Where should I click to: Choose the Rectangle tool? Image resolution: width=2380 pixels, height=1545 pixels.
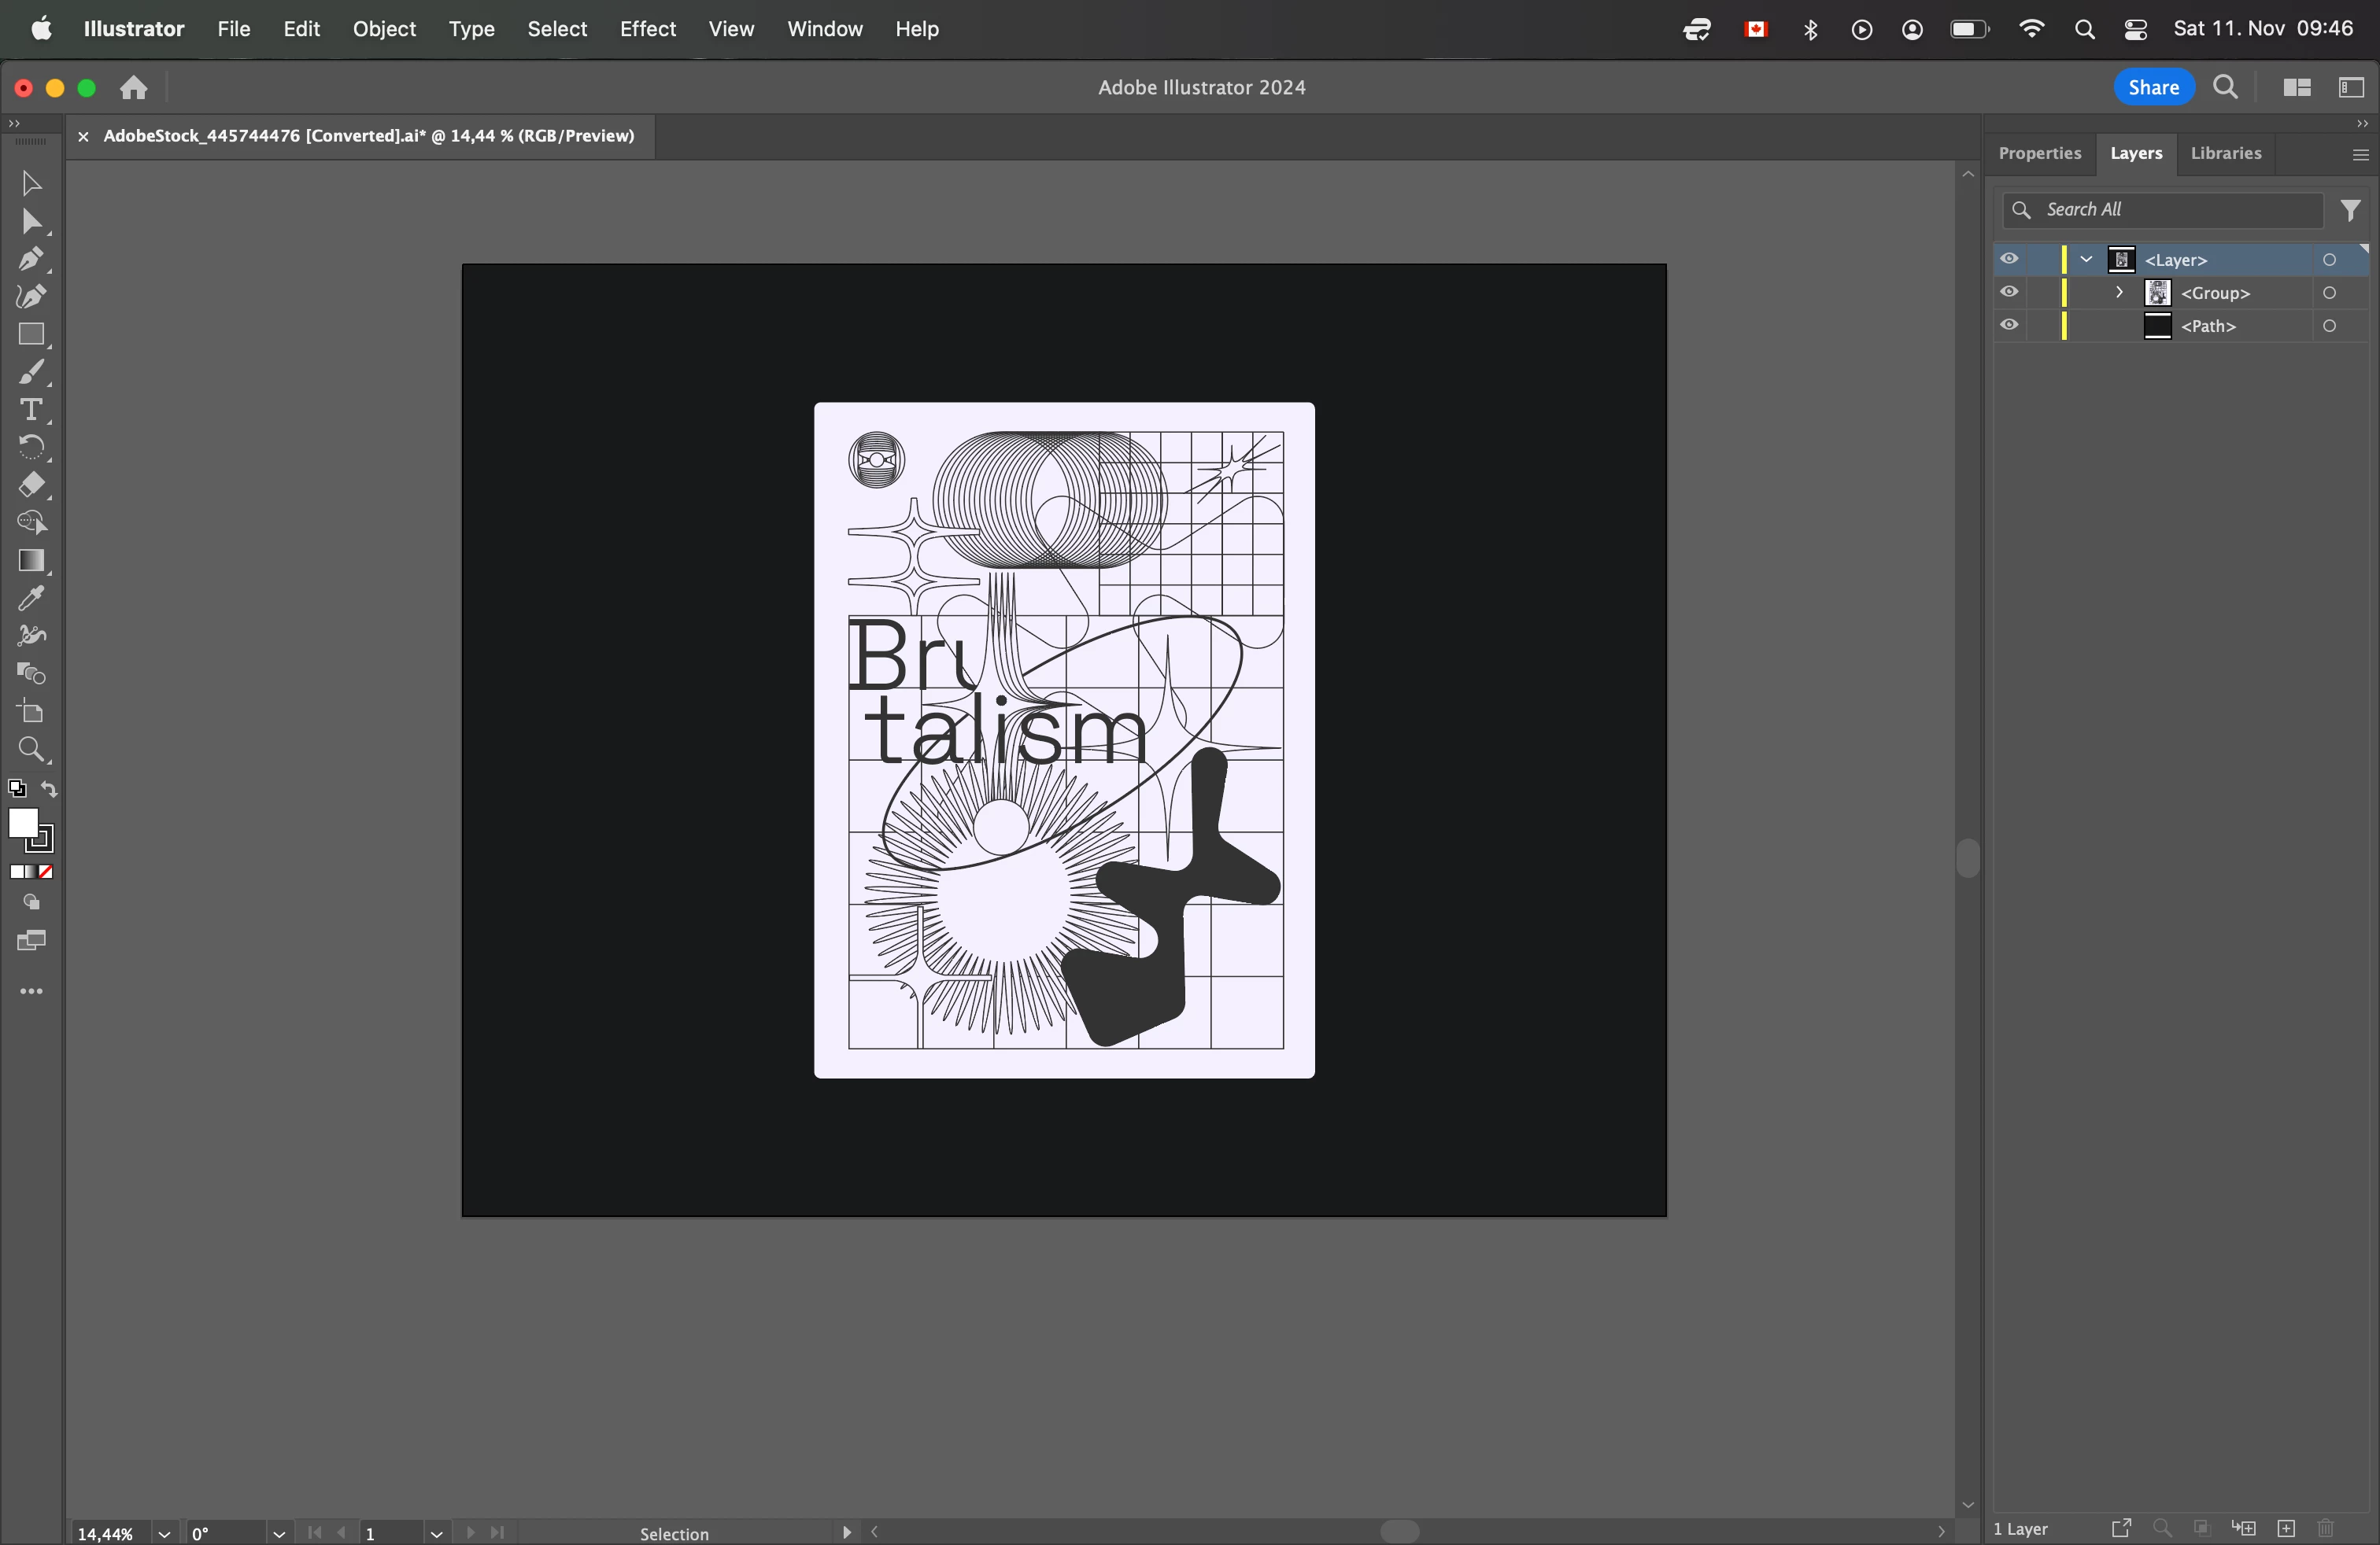(30, 335)
